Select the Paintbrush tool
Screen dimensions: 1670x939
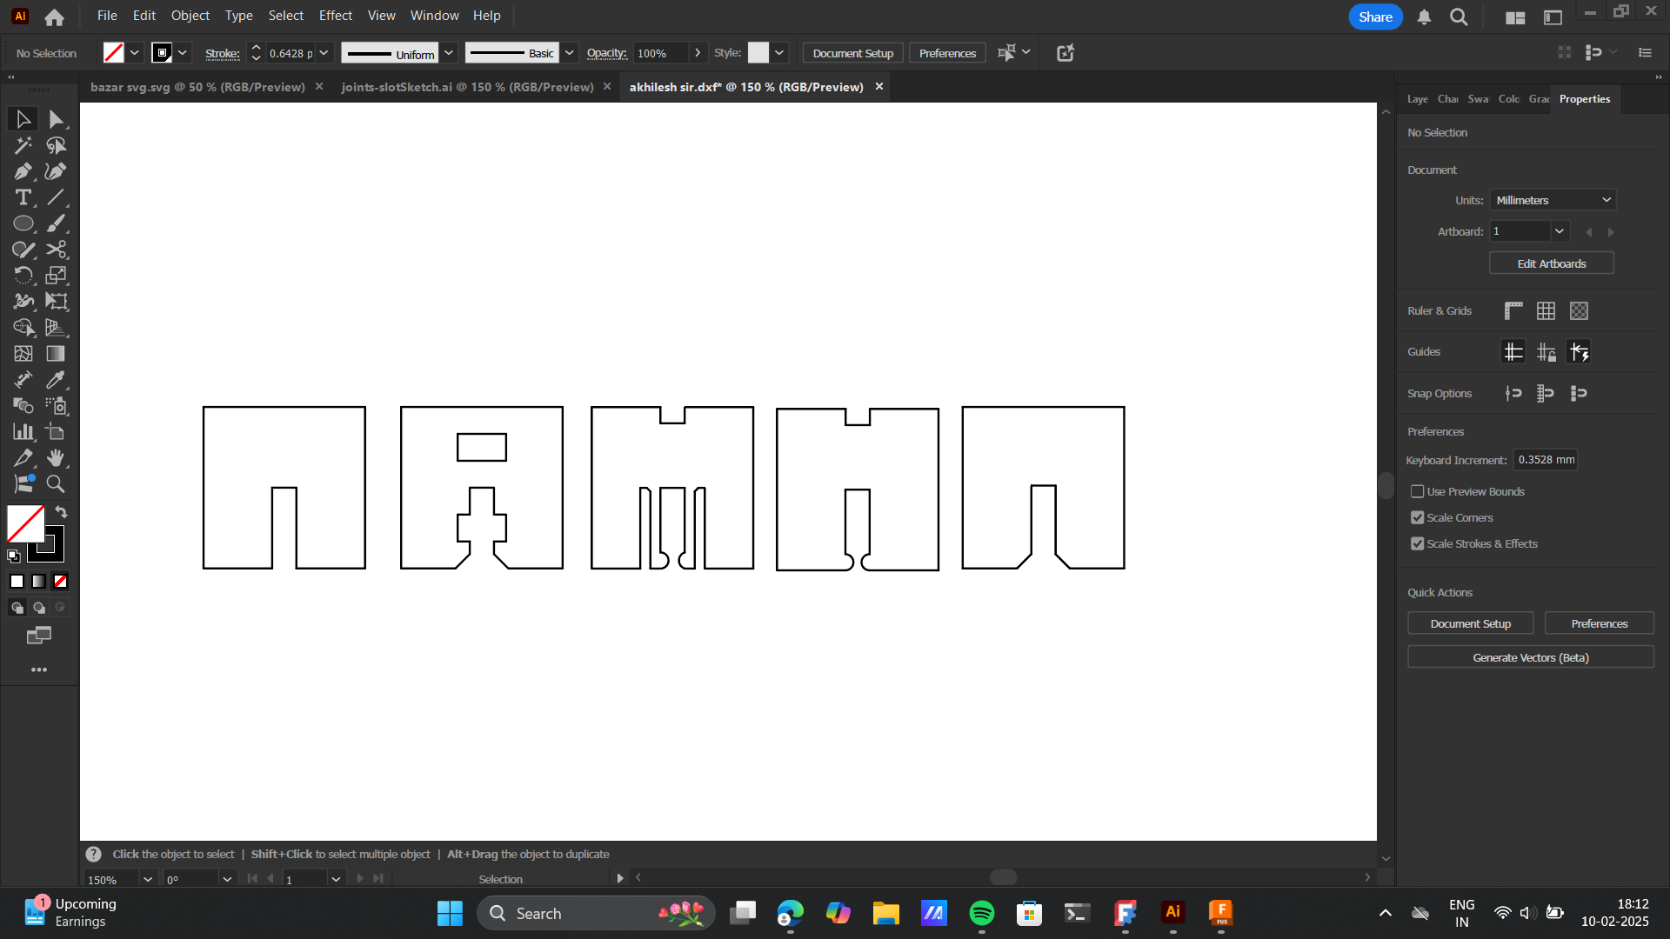click(57, 223)
